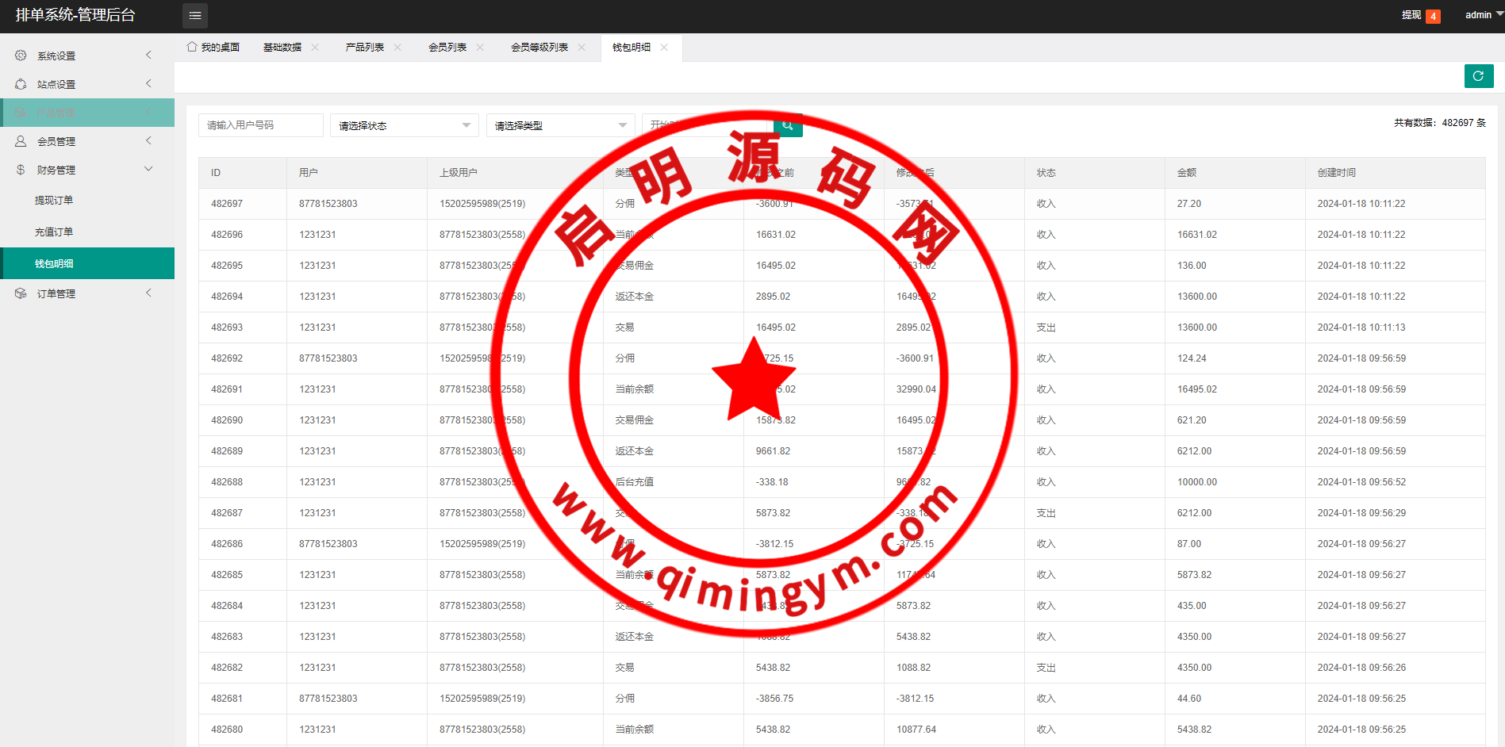Click the 系统设置 gear icon
Image resolution: width=1505 pixels, height=747 pixels.
click(x=21, y=56)
